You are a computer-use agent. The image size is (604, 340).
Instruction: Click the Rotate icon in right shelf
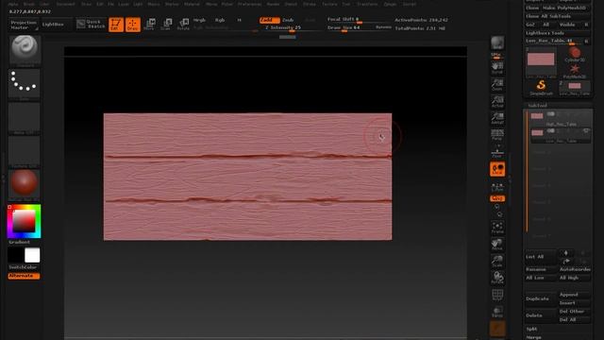[497, 278]
